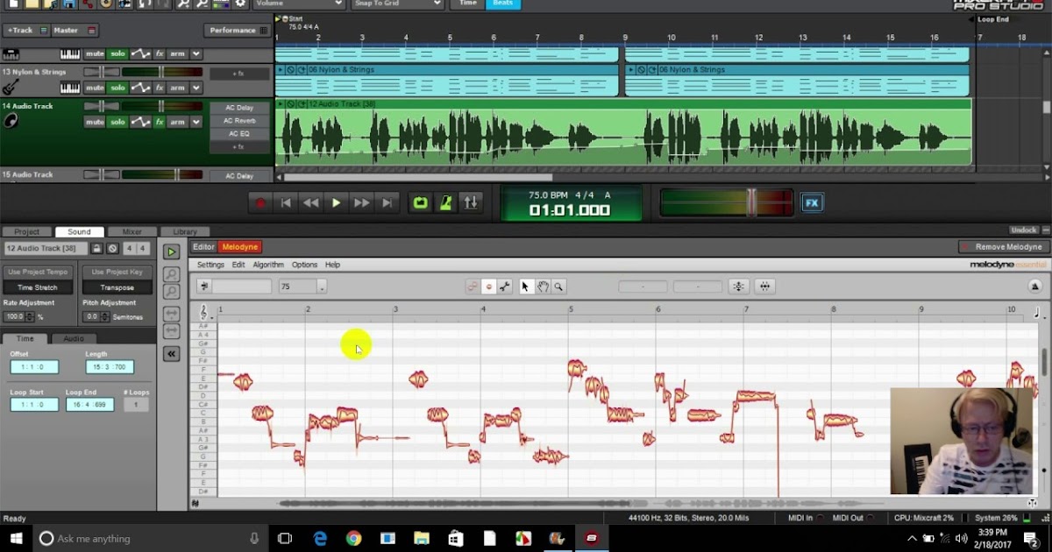
Task: Solo the 14 Audio Track
Action: [x=117, y=122]
